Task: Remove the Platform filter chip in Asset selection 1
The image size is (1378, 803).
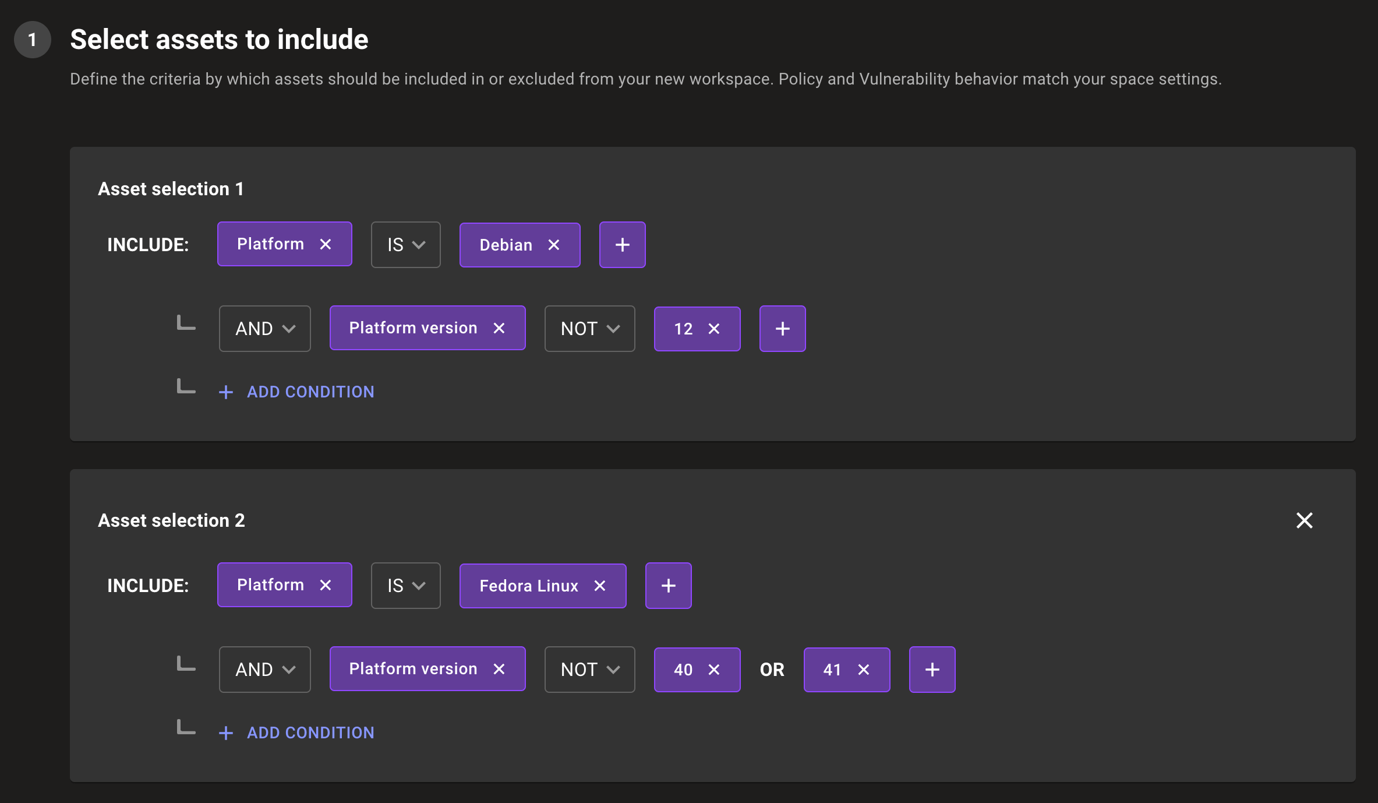Action: 326,244
